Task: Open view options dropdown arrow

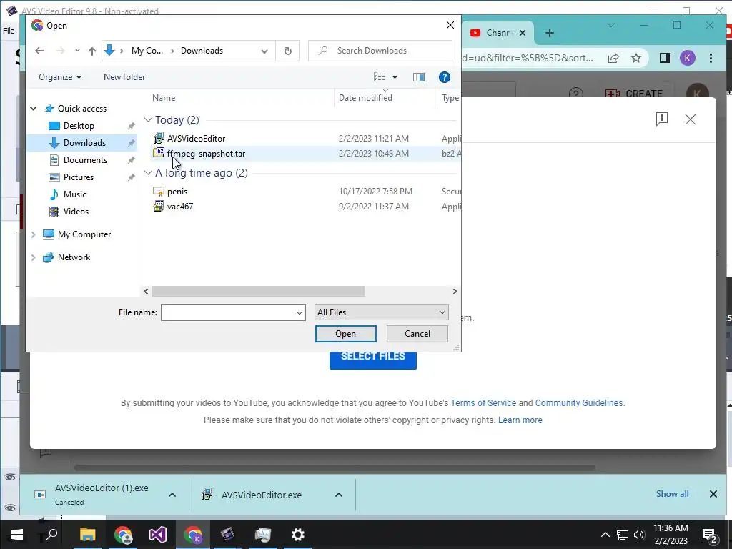Action: pos(395,77)
